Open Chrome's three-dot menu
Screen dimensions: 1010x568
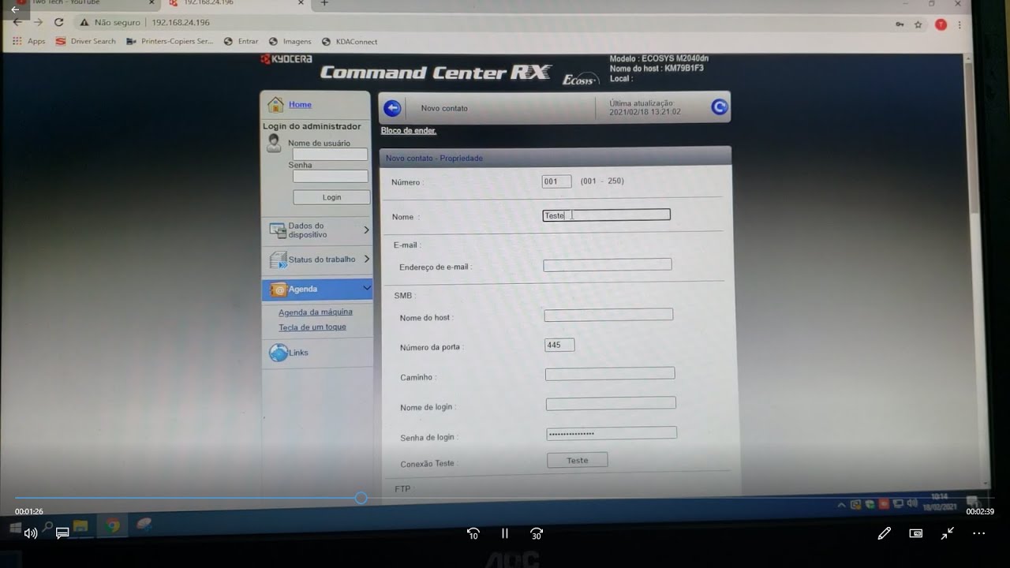pos(960,24)
